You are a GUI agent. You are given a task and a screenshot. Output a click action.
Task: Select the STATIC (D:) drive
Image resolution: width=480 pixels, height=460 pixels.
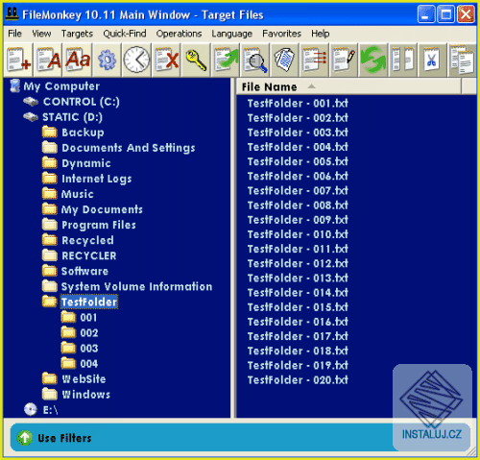(73, 117)
